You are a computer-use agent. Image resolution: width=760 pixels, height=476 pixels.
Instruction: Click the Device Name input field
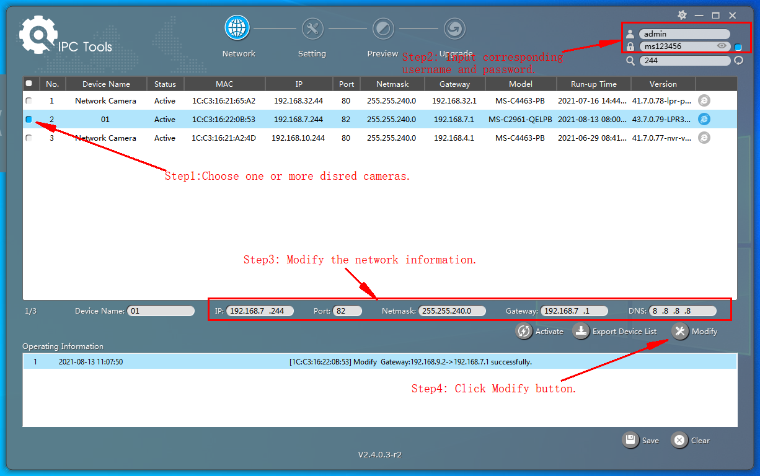click(161, 311)
